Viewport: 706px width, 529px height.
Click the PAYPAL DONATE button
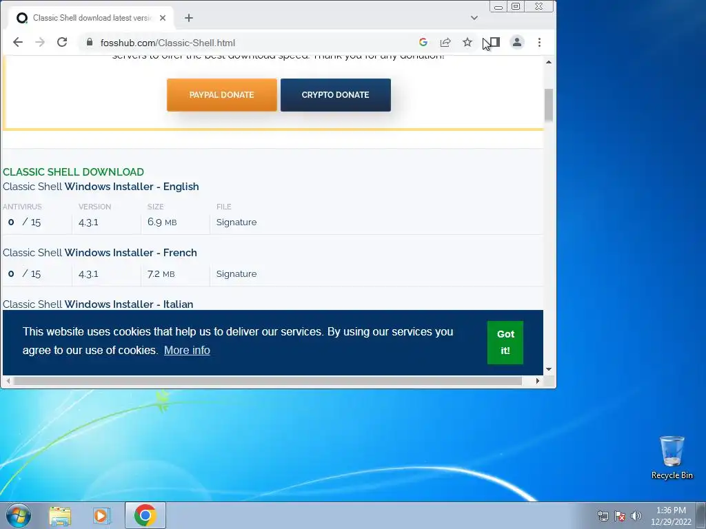[222, 95]
